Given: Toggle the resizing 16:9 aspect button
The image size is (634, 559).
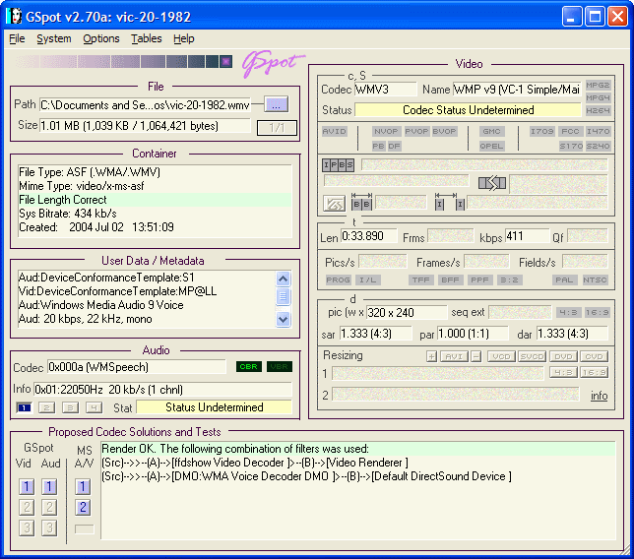Looking at the screenshot, I should pyautogui.click(x=594, y=373).
